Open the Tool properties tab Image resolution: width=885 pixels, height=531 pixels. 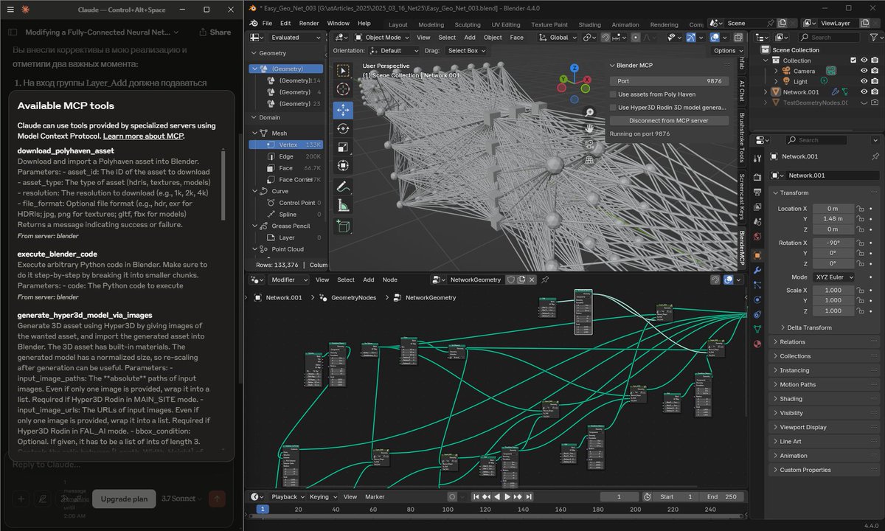click(x=757, y=157)
